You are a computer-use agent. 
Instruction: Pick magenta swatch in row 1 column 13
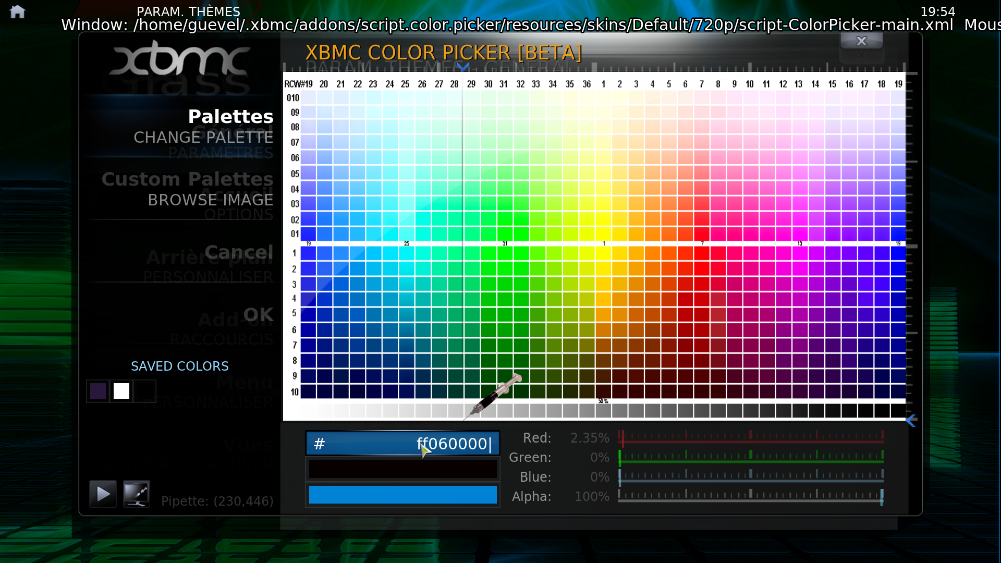click(799, 253)
